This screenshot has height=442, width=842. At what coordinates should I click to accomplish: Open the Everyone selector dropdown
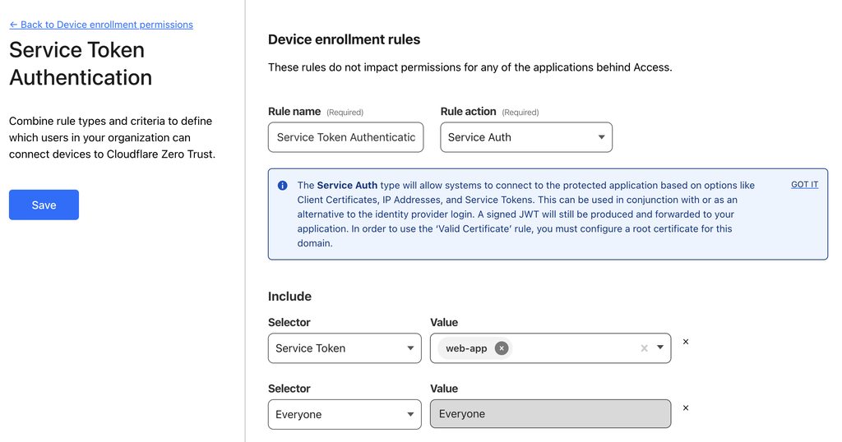(345, 415)
